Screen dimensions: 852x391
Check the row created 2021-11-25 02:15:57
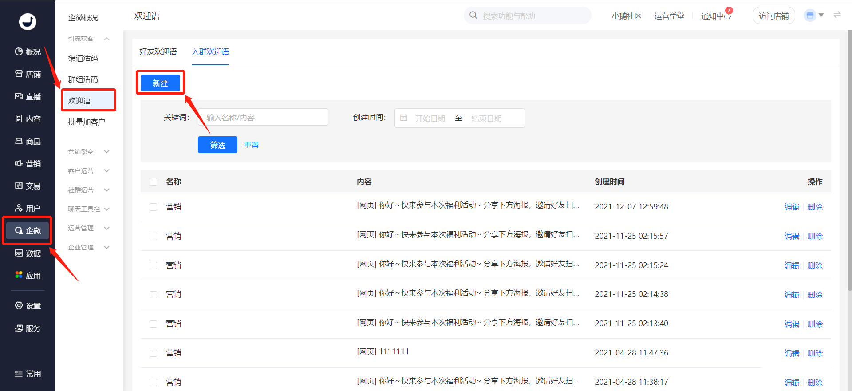[x=154, y=236]
